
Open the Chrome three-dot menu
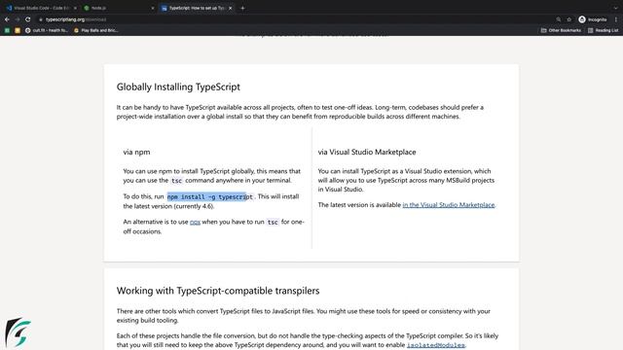pos(616,19)
